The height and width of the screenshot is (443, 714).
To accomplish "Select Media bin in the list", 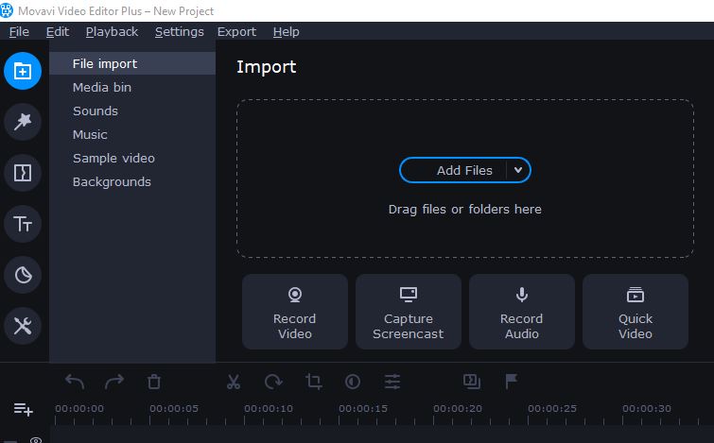I will tap(132, 87).
